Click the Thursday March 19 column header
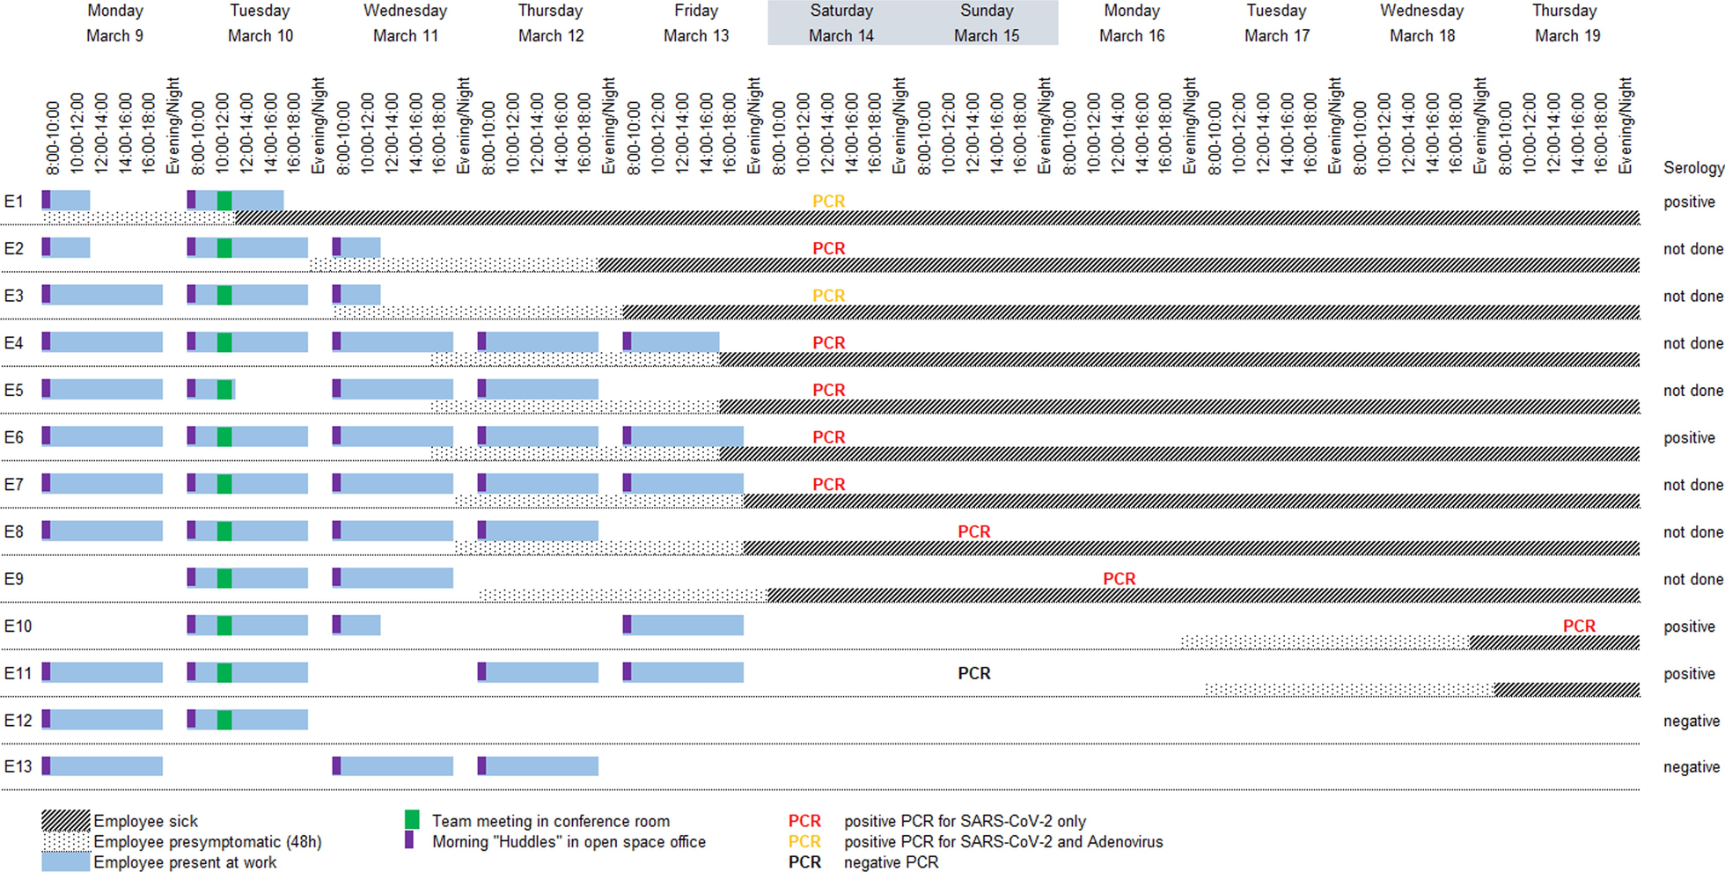Viewport: 1725px width, 872px height. 1567,23
